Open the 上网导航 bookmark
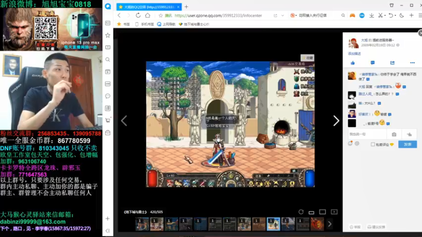This screenshot has height=237, width=422. pyautogui.click(x=166, y=24)
